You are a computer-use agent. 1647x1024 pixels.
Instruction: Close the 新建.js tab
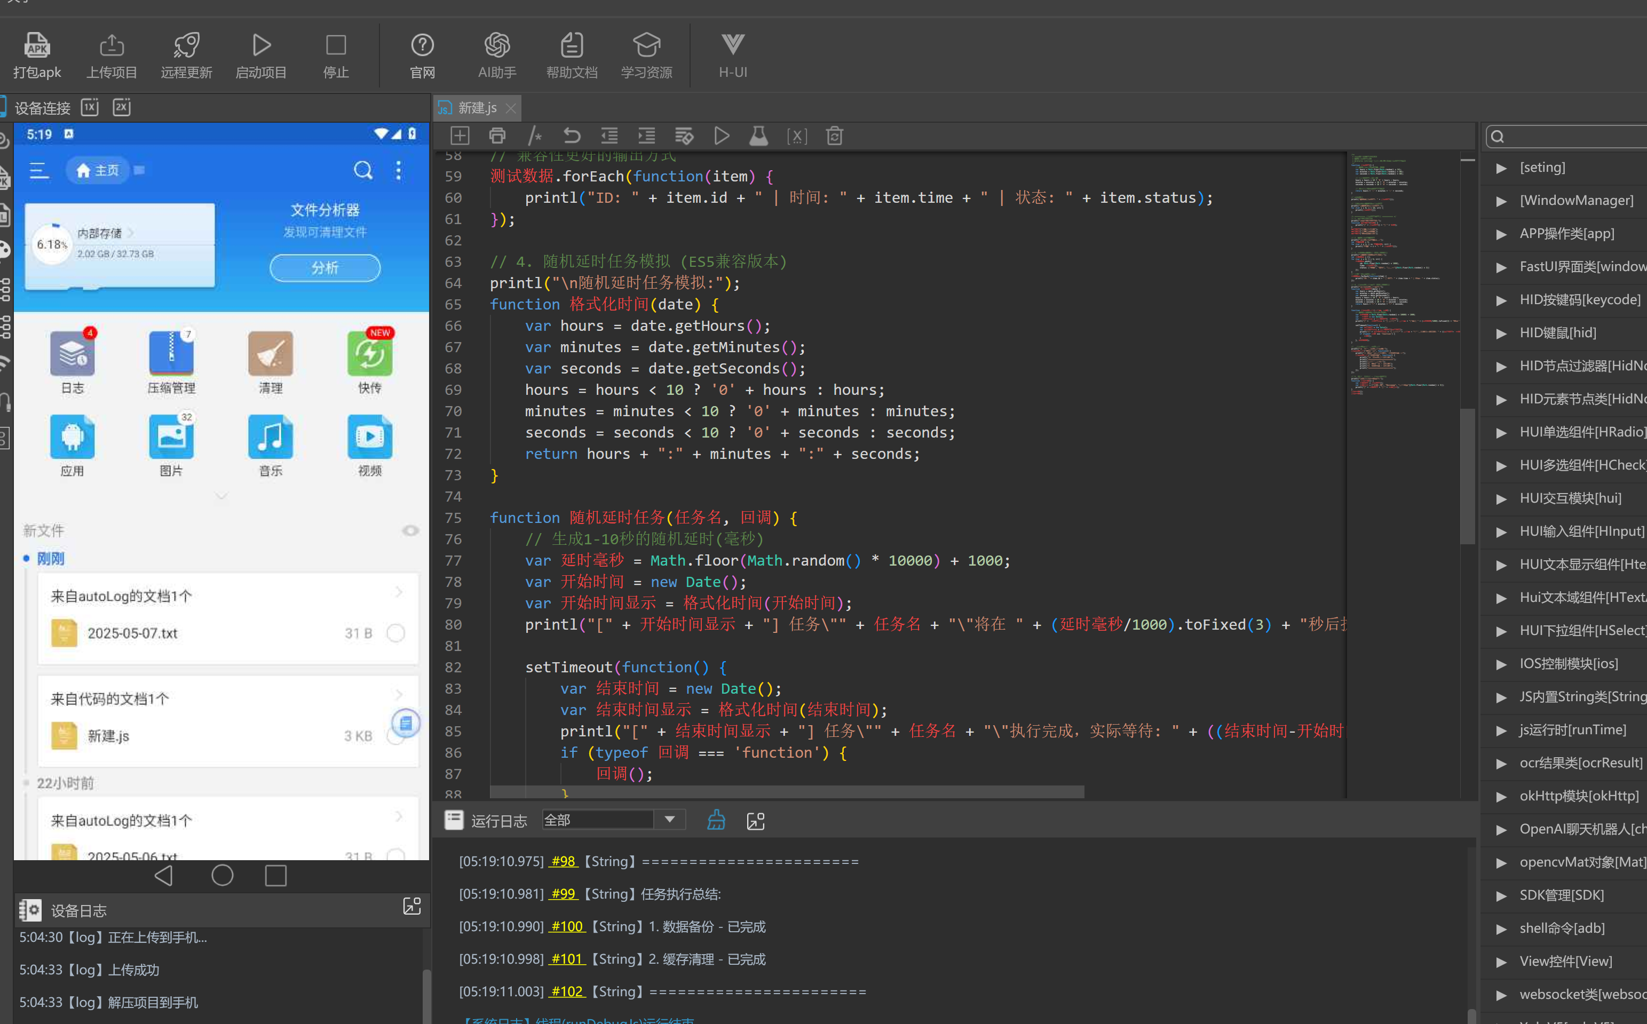click(x=511, y=108)
